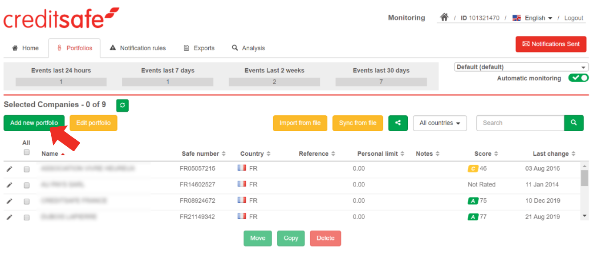Viewport: 593px width, 258px height.
Task: Click the Add new portfolio button
Action: click(34, 123)
